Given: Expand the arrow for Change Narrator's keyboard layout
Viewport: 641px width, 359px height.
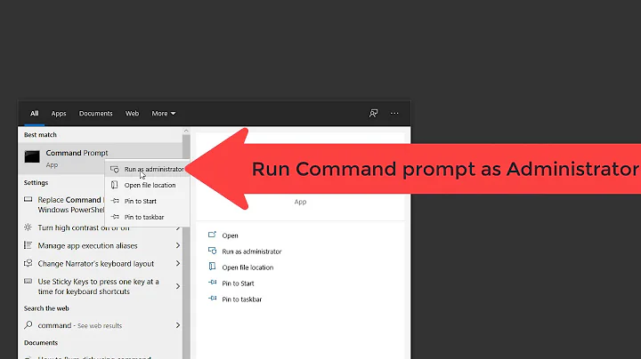Looking at the screenshot, I should 178,264.
